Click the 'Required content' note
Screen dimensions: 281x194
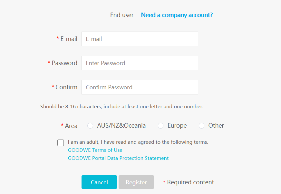coord(190,182)
